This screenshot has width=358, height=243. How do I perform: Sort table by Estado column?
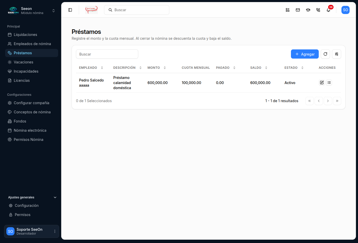(x=294, y=68)
